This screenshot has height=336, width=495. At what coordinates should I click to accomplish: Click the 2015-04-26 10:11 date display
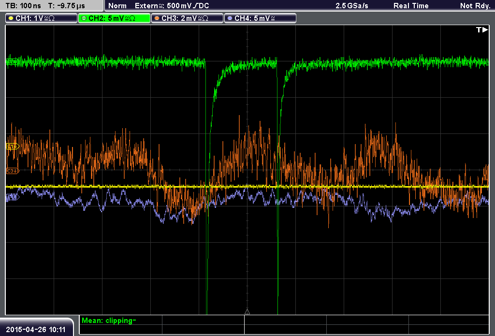click(x=36, y=330)
